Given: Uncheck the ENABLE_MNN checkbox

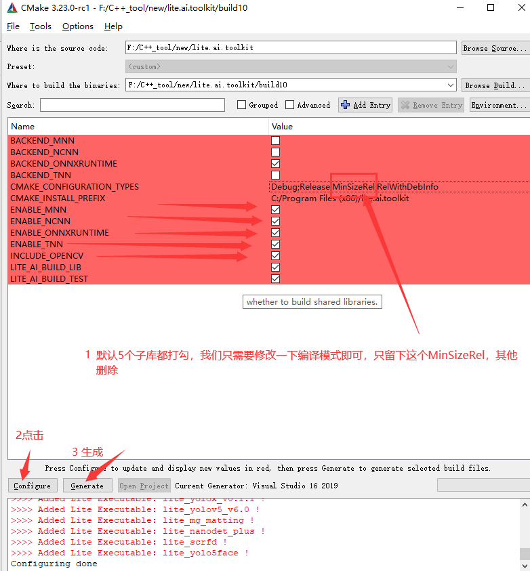Looking at the screenshot, I should pos(276,210).
